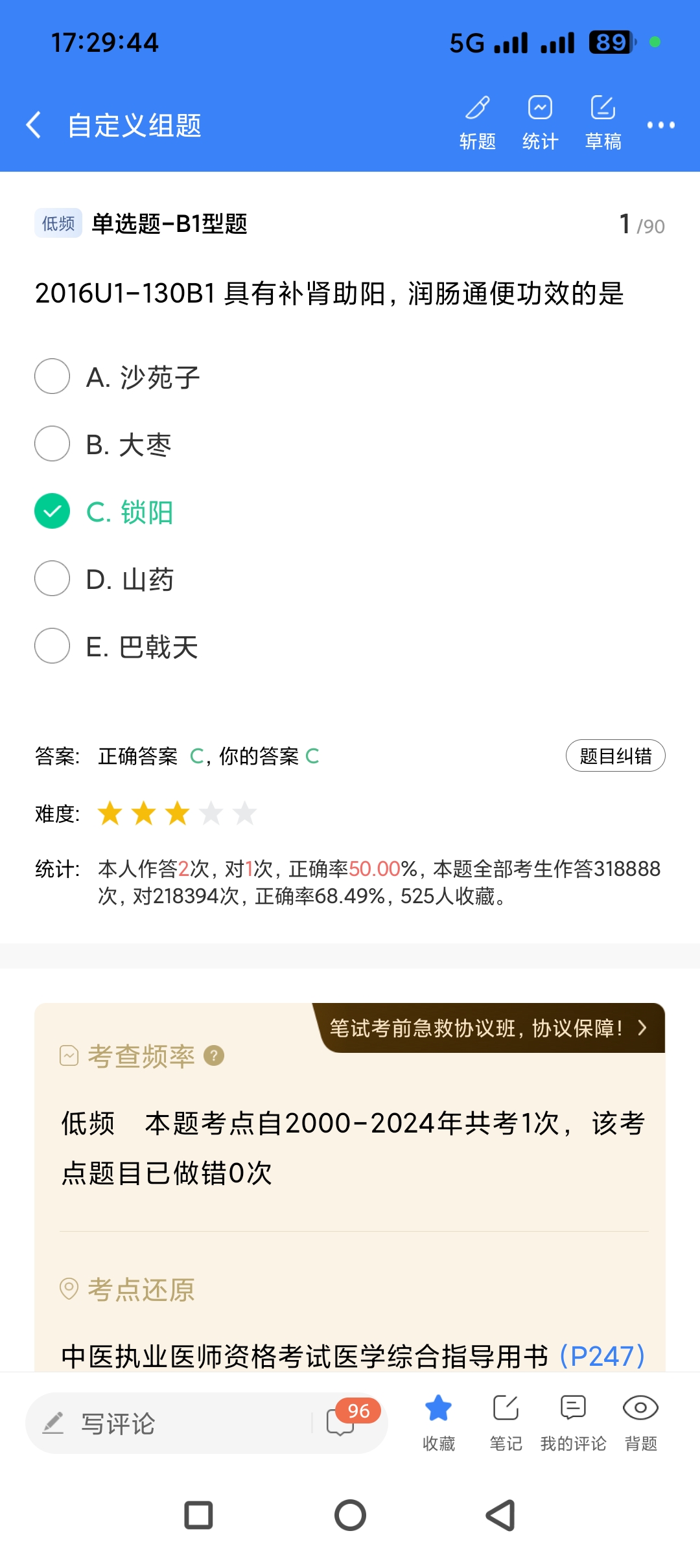Toggle 背题 eye recite mode
The image size is (700, 1555).
640,1422
